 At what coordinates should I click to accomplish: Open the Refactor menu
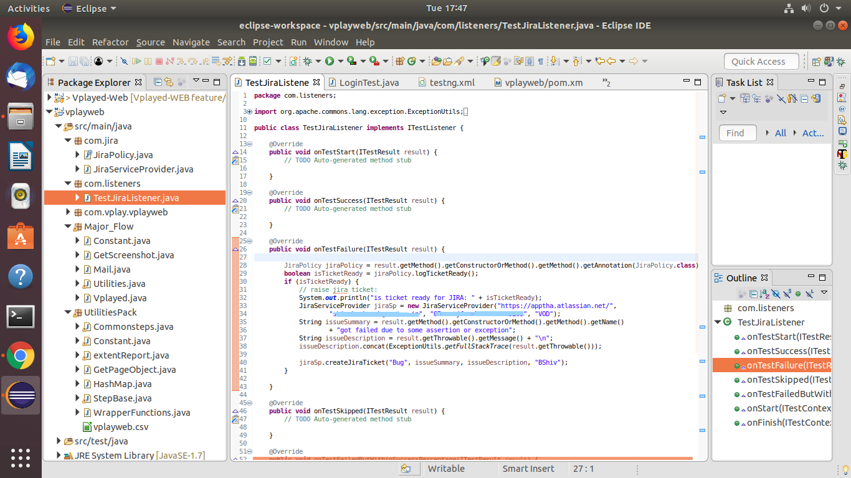click(x=110, y=42)
